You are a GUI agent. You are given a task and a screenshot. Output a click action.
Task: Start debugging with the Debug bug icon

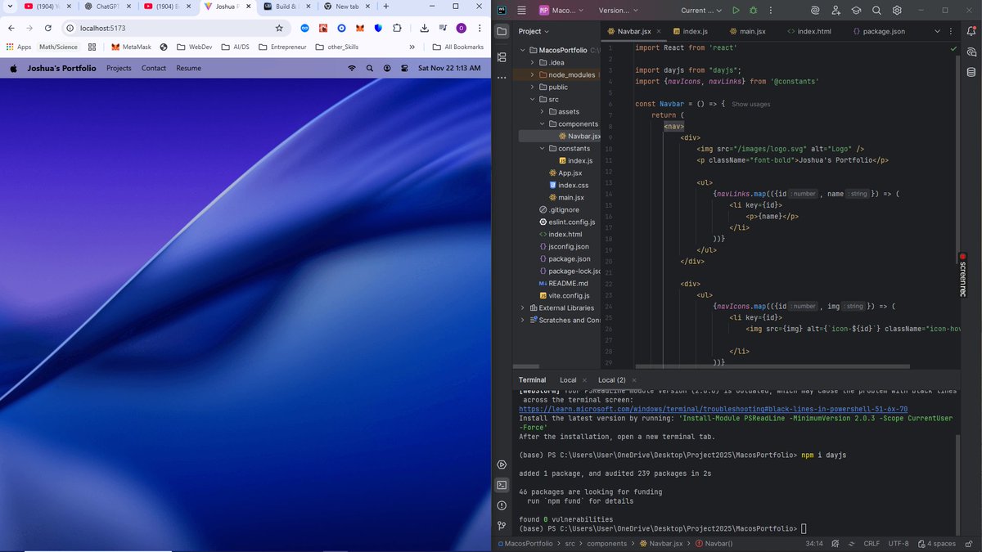pos(754,11)
